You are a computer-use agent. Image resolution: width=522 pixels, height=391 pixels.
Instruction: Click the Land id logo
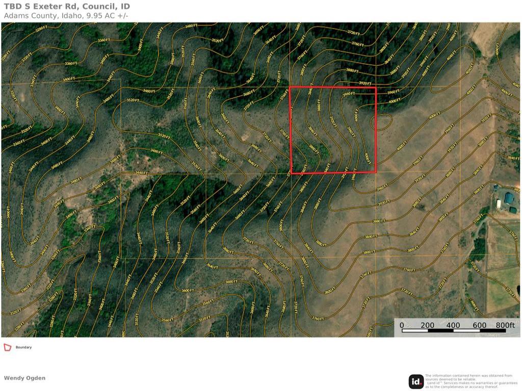click(x=416, y=381)
